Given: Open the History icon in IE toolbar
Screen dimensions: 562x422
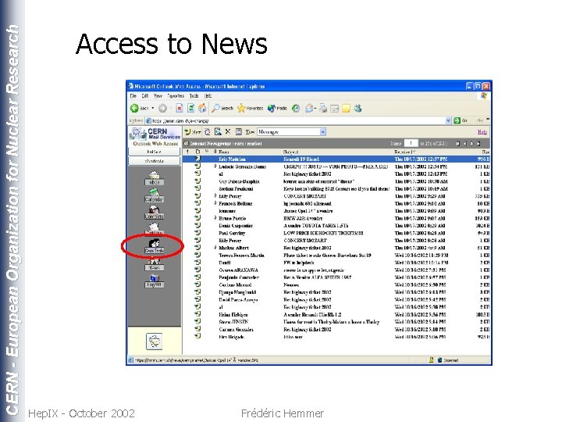Looking at the screenshot, I should 296,108.
